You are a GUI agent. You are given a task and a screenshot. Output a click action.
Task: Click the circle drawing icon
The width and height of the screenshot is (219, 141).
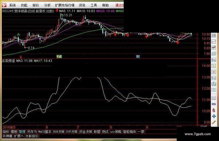coord(214,90)
